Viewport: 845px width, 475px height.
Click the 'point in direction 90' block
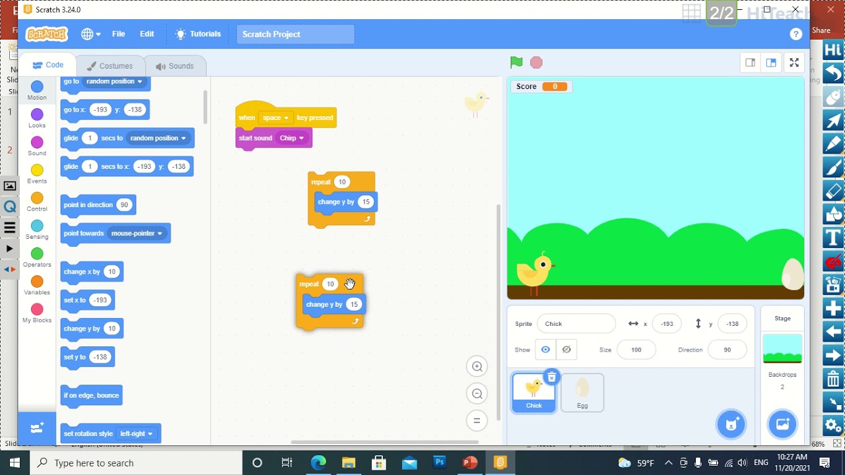pyautogui.click(x=98, y=205)
